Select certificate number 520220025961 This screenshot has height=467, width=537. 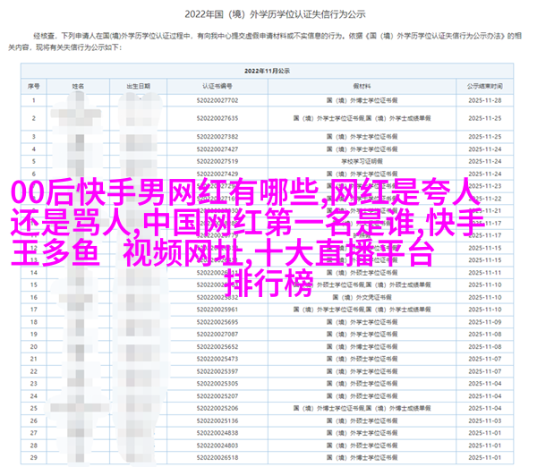pos(217,310)
